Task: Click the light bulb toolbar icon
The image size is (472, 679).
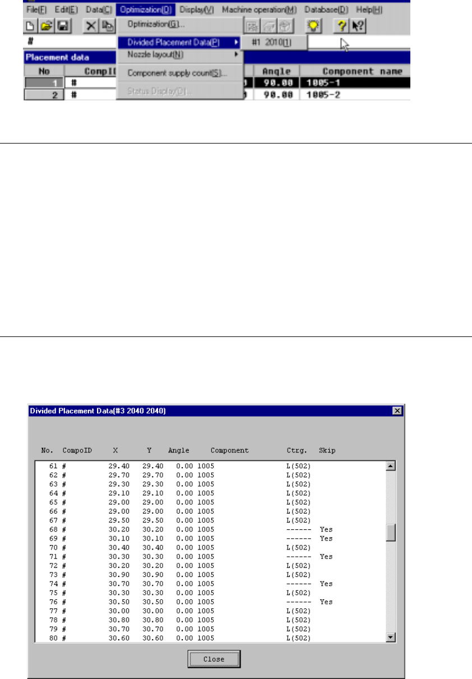Action: [313, 25]
